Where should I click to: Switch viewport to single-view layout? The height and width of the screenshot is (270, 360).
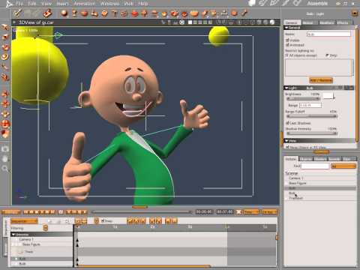(x=190, y=22)
